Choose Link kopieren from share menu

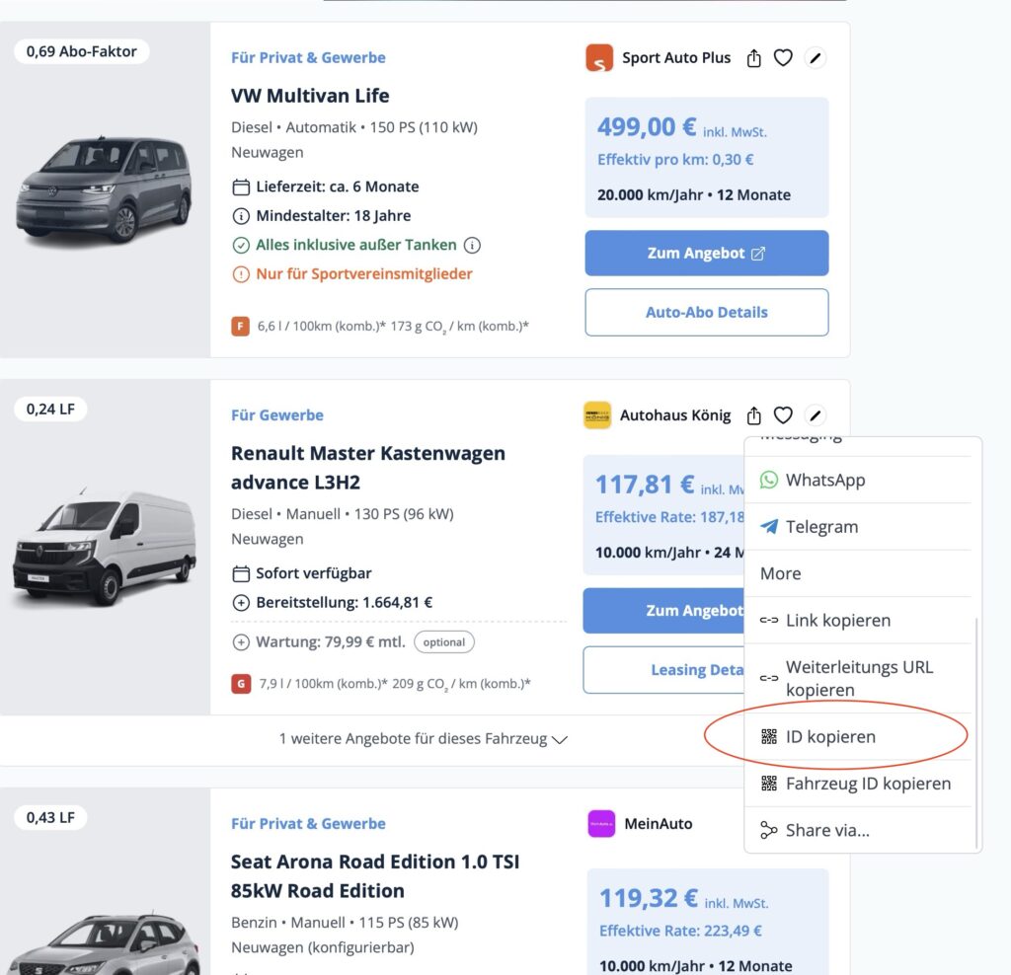[837, 621]
